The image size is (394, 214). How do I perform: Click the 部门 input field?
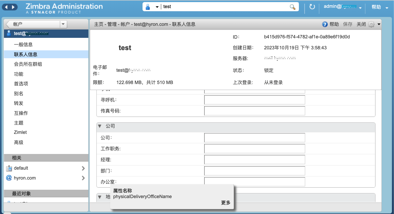pyautogui.click(x=255, y=171)
